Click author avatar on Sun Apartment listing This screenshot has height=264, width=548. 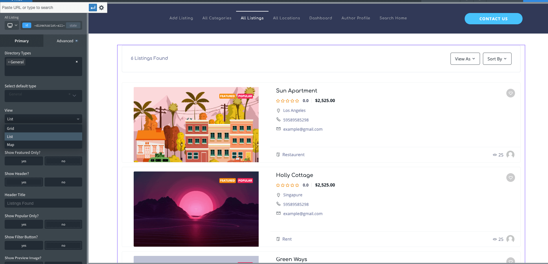coord(510,155)
